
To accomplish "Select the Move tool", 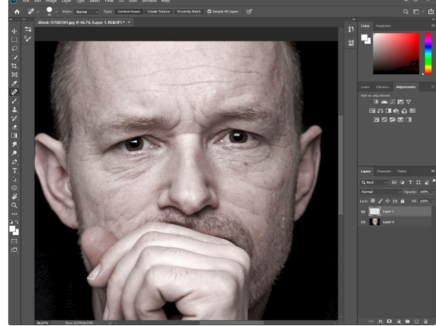I will click(x=15, y=31).
